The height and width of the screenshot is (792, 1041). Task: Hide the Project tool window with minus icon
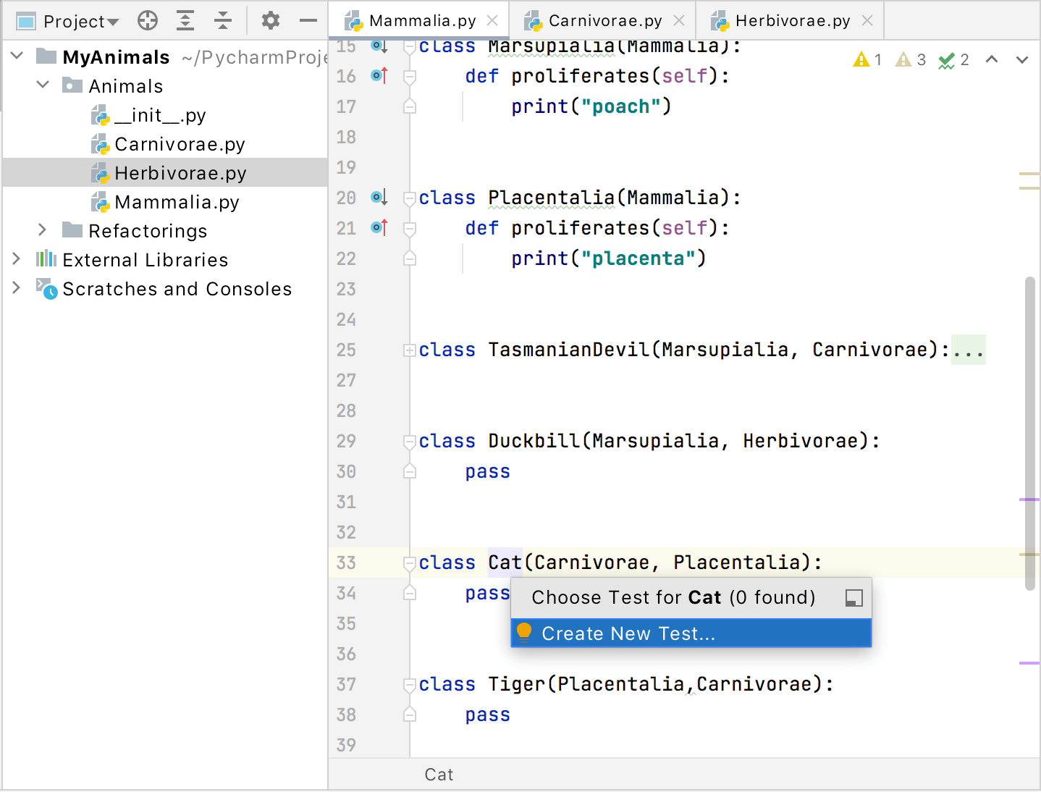click(x=308, y=21)
